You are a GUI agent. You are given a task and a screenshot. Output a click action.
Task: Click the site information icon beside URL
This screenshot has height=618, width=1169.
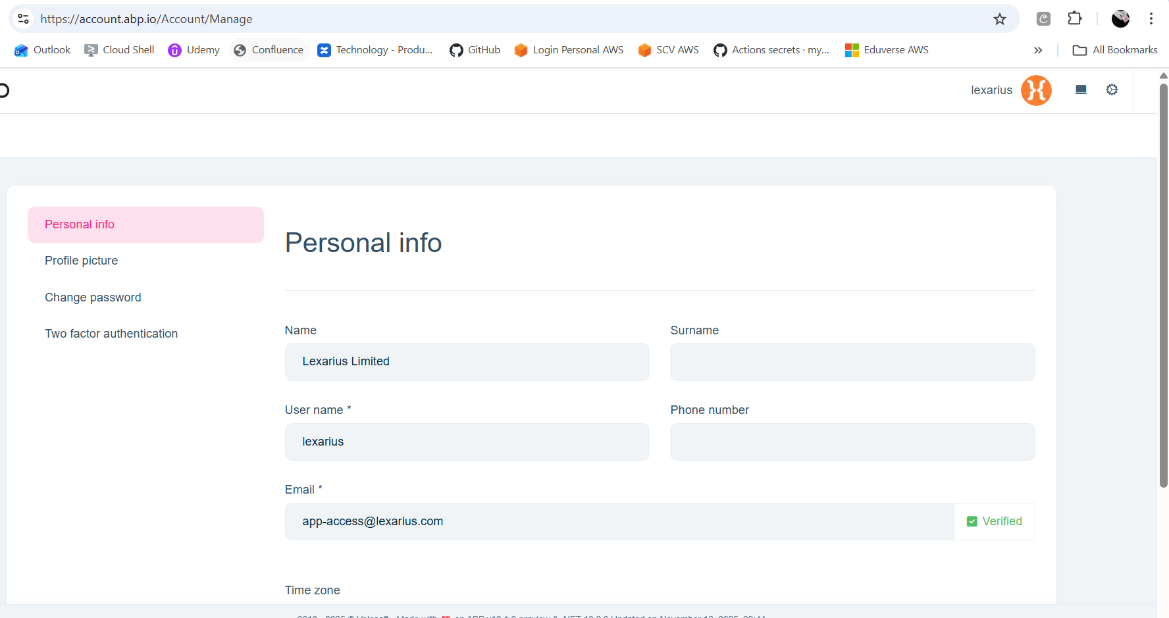click(x=24, y=18)
